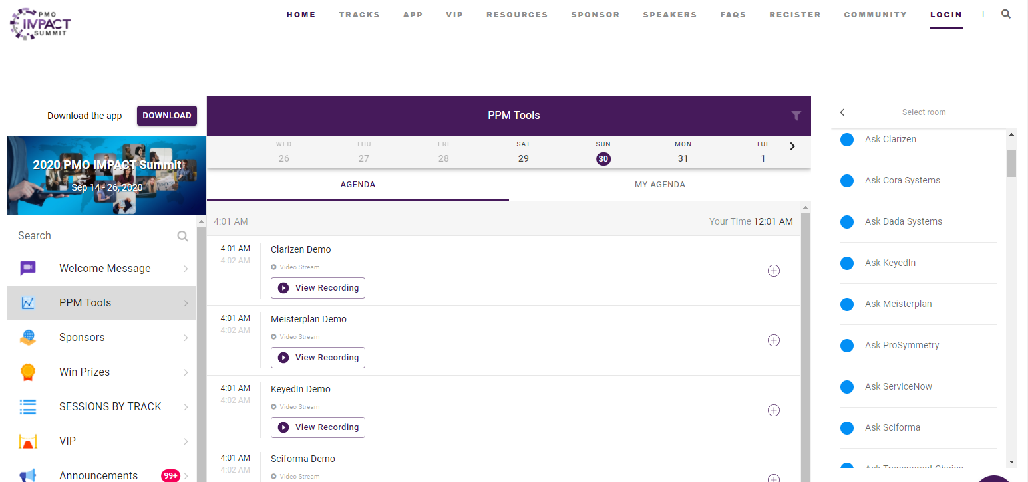Open the HOME nav item
1028x482 pixels.
[301, 15]
